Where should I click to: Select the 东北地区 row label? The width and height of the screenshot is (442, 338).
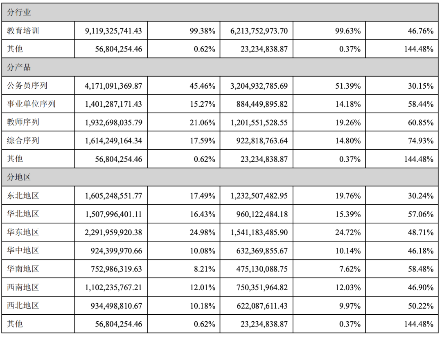[x=23, y=196]
